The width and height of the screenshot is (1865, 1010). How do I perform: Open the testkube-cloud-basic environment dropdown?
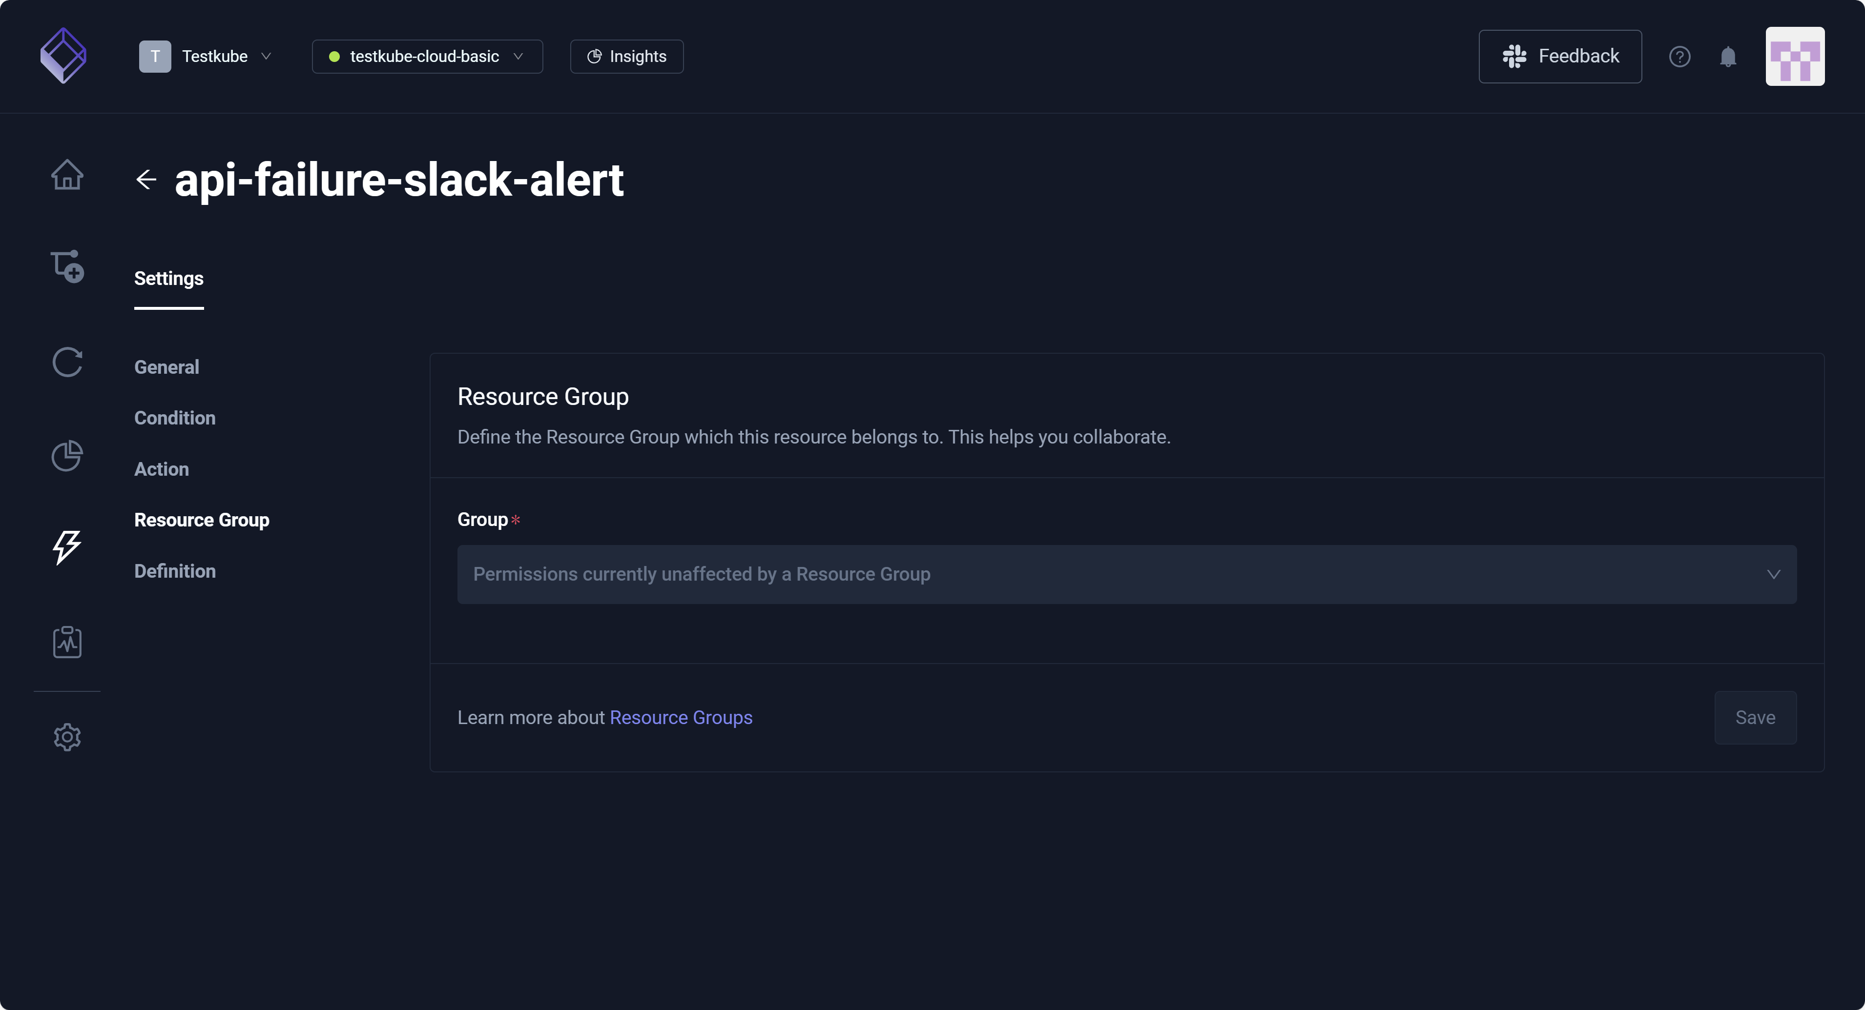click(426, 56)
